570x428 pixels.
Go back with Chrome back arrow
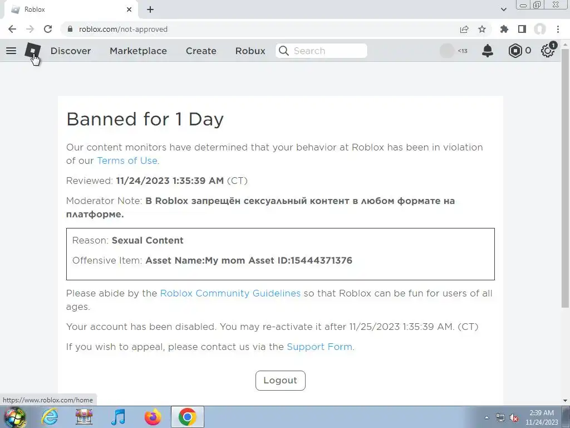[x=12, y=29]
